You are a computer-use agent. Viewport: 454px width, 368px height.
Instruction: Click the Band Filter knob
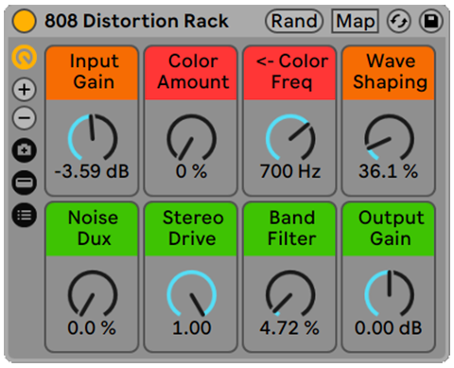pos(290,294)
